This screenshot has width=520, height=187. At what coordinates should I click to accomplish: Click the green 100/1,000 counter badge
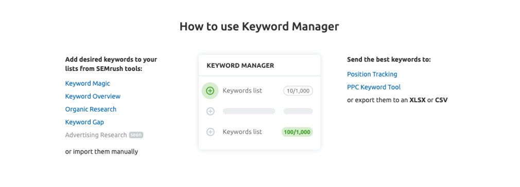297,132
